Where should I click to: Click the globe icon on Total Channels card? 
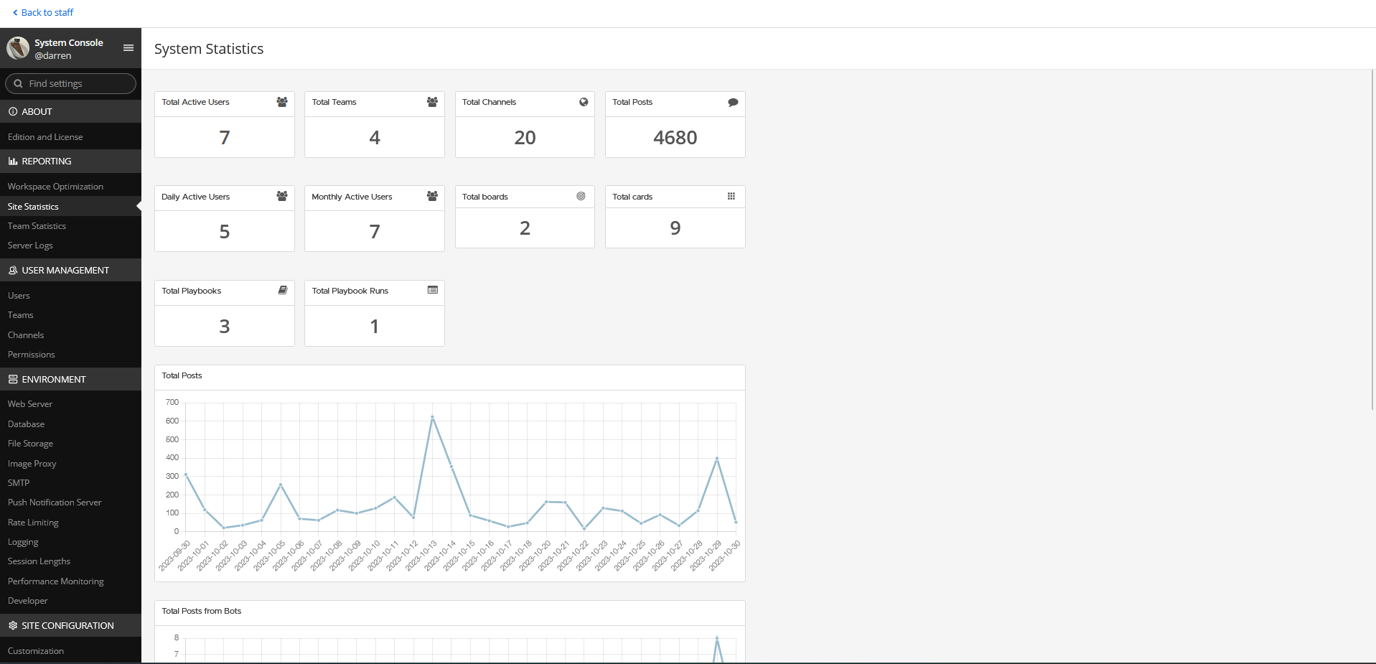[584, 102]
